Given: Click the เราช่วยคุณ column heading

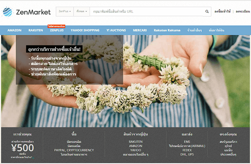Looking at the screenshot, I should tap(22, 134).
